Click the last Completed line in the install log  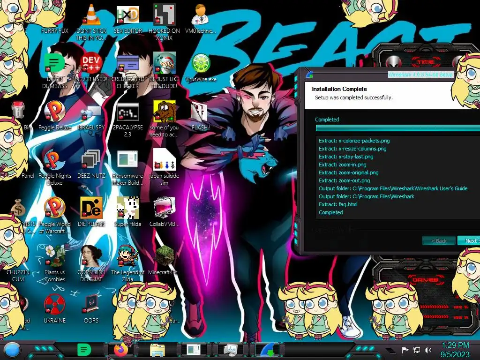pos(330,212)
